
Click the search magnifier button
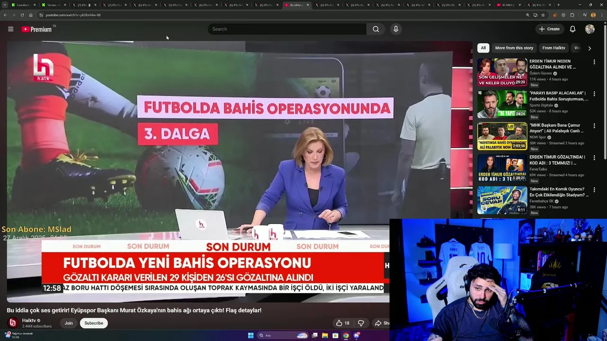[376, 29]
